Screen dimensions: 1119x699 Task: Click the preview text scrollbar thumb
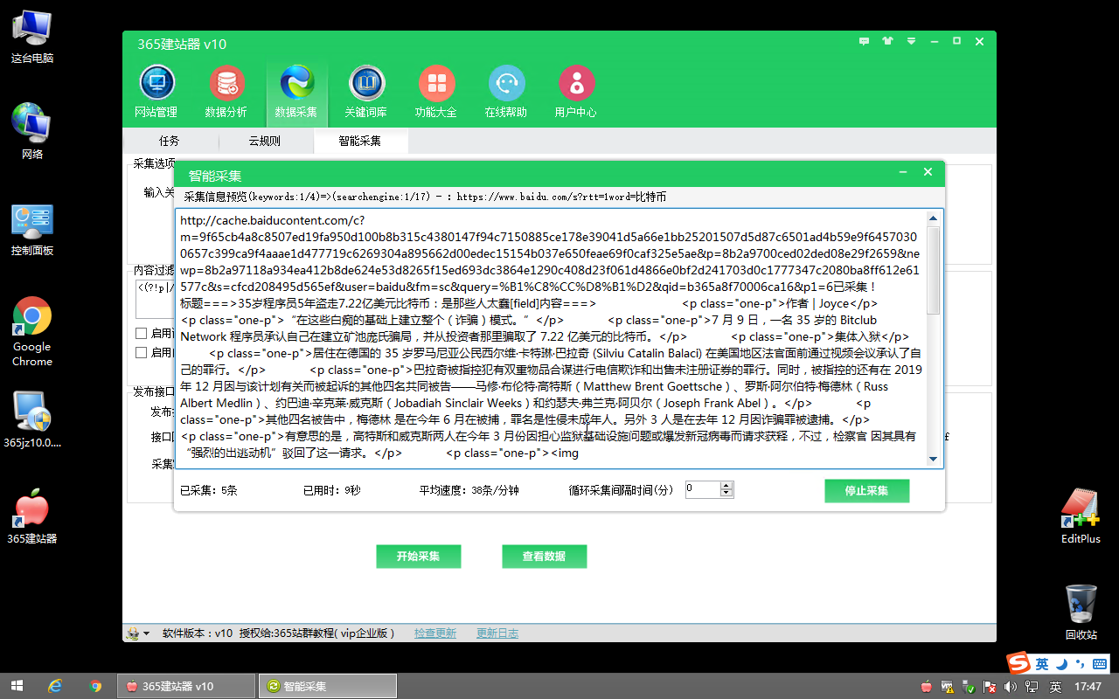point(933,270)
